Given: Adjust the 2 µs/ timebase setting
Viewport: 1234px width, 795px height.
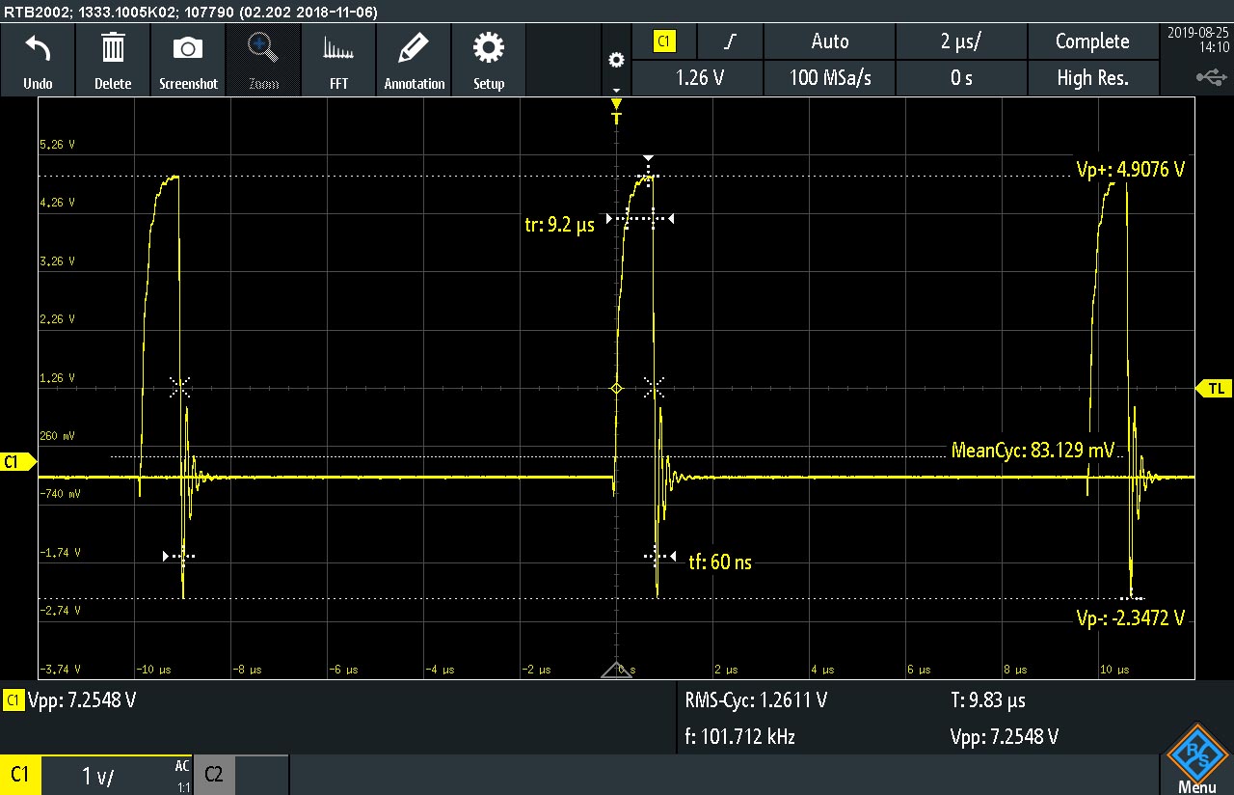Looking at the screenshot, I should 961,41.
